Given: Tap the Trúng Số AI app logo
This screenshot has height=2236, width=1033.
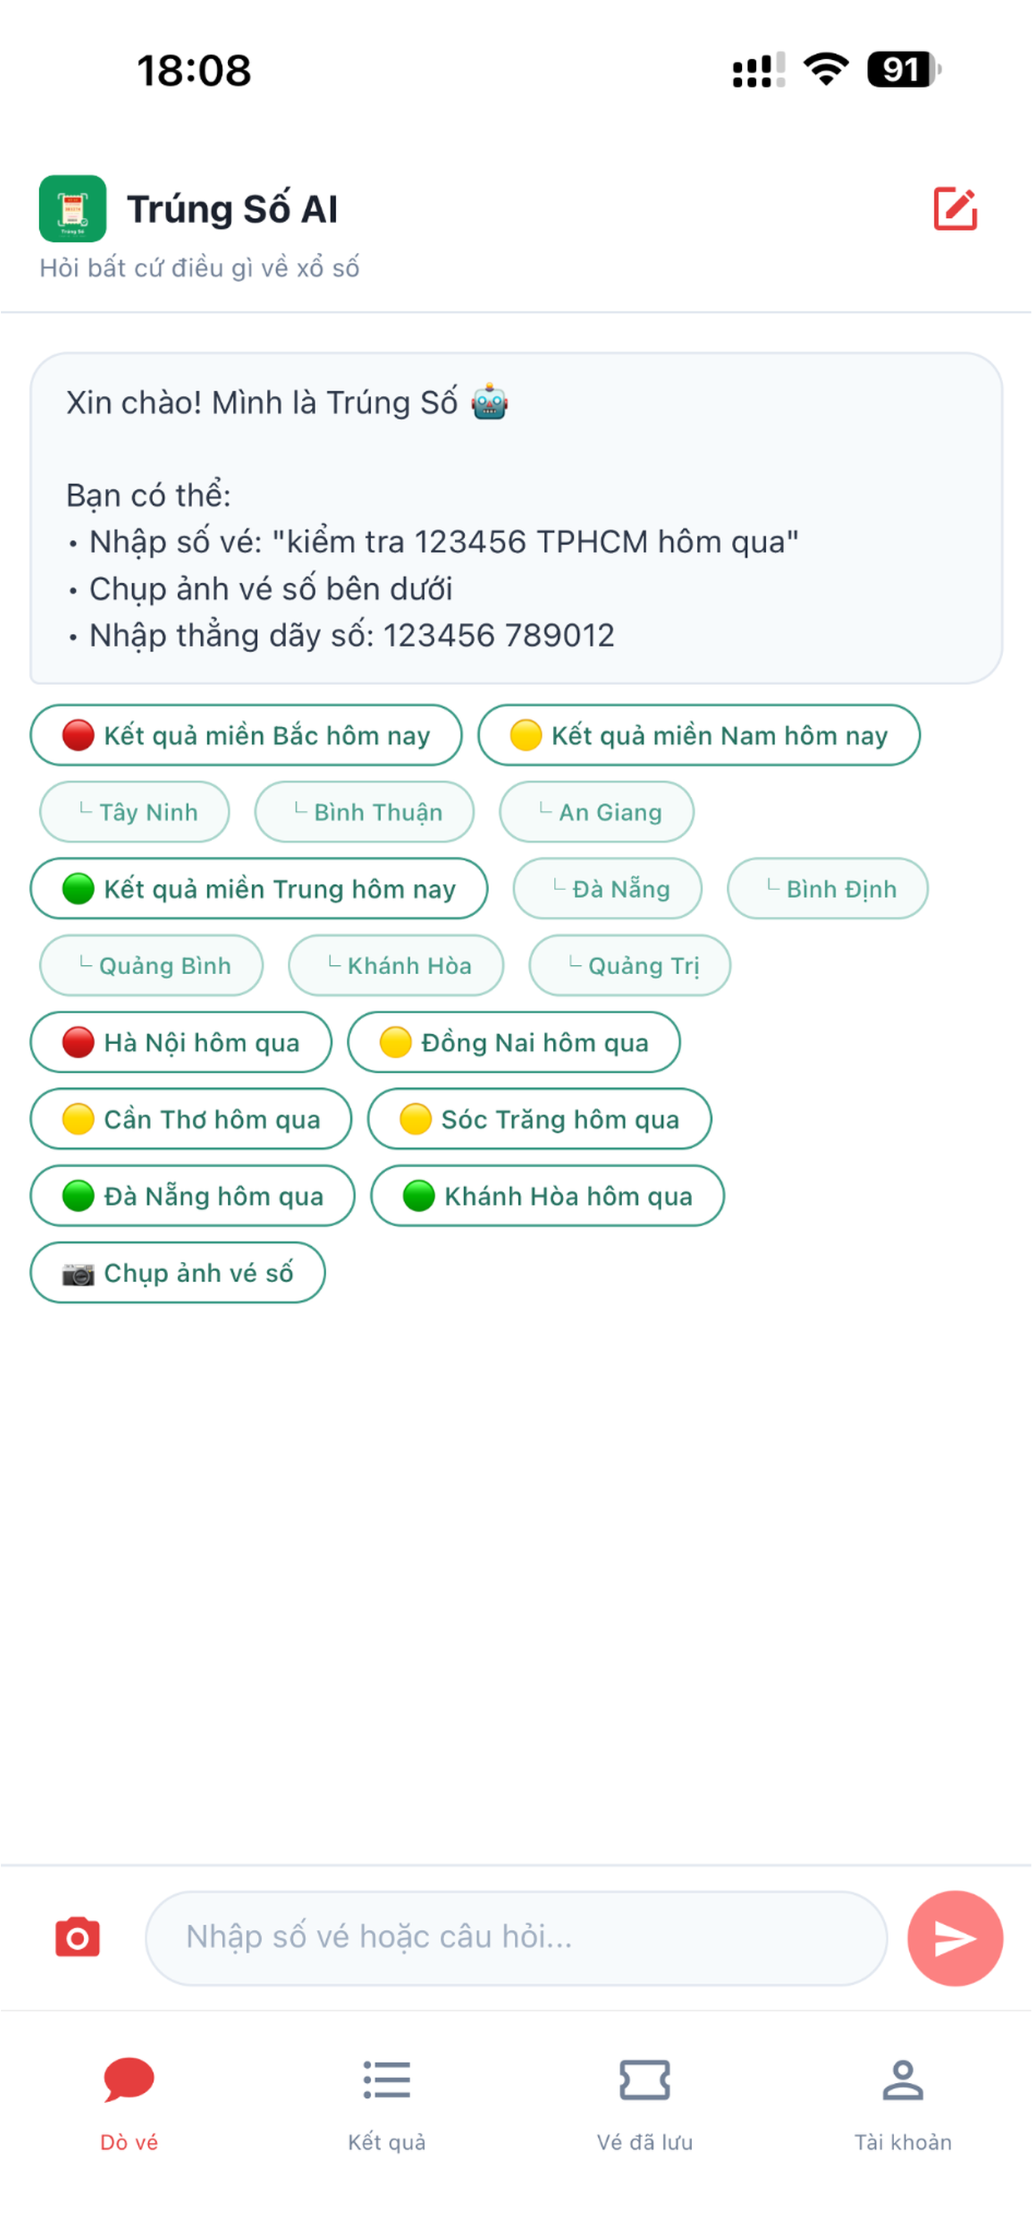Looking at the screenshot, I should point(73,209).
